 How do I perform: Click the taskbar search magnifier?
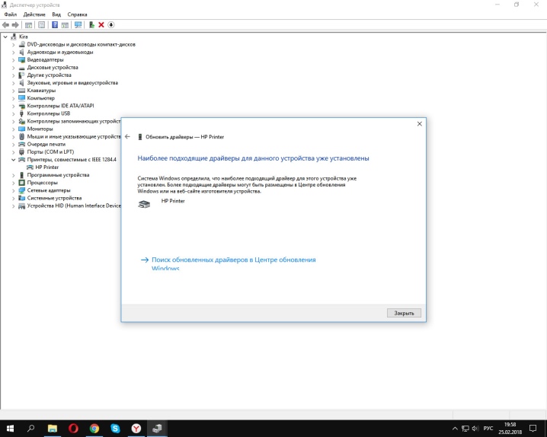30,429
